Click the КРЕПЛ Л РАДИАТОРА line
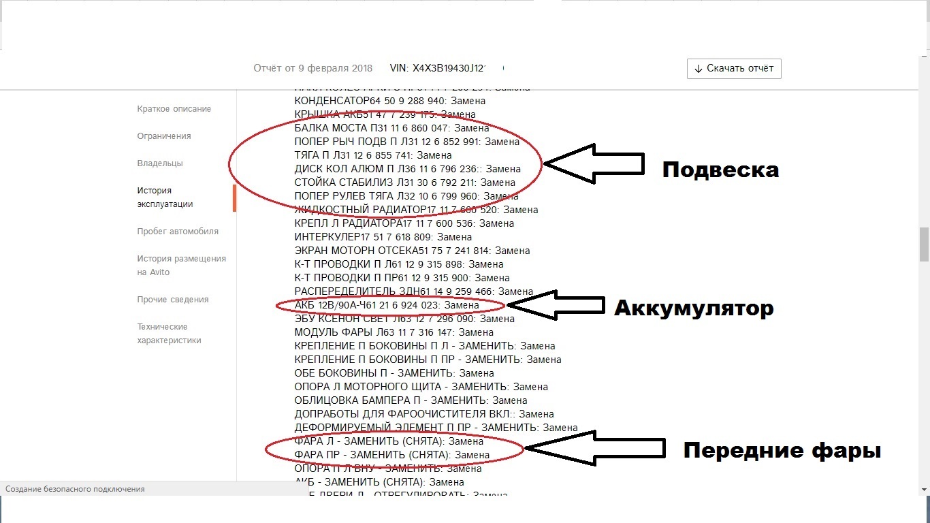Image resolution: width=930 pixels, height=523 pixels. [404, 223]
